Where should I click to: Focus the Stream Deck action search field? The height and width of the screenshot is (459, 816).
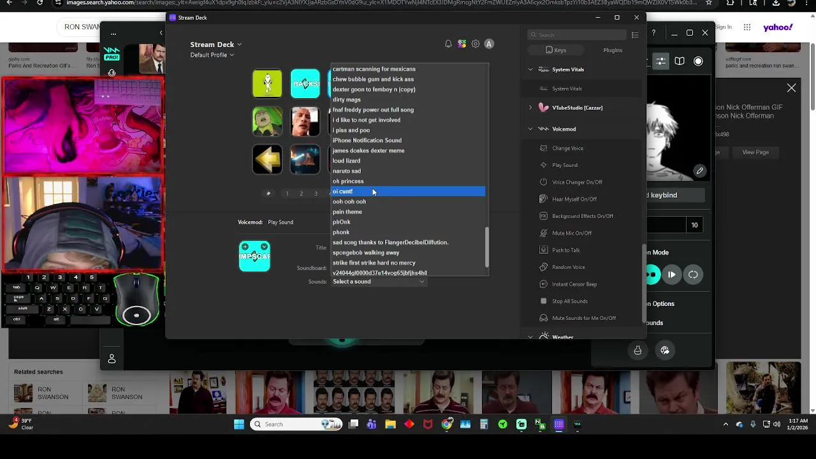tap(577, 35)
